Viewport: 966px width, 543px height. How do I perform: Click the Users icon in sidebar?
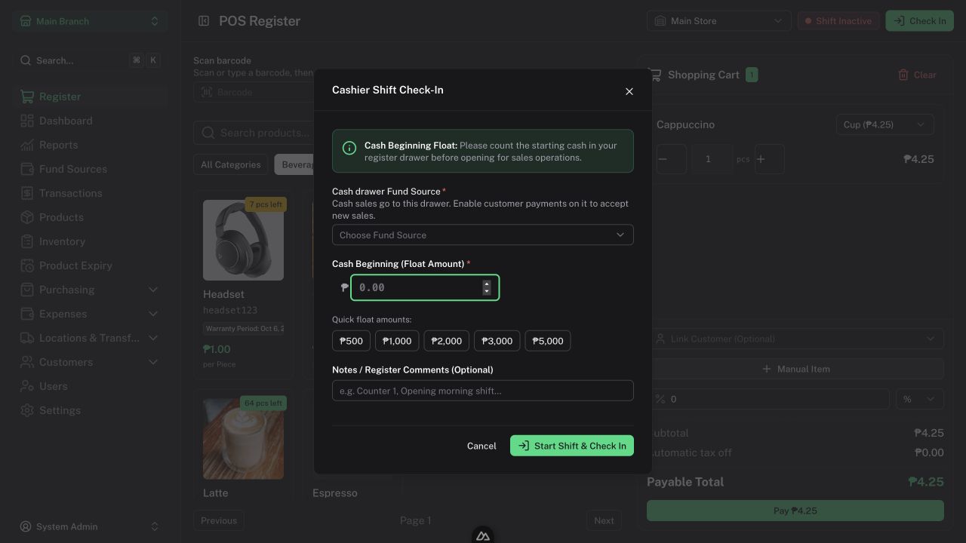click(27, 386)
